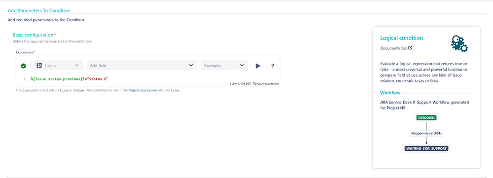Click the Logical condition gears icon
The image size is (493, 178).
[x=459, y=43]
